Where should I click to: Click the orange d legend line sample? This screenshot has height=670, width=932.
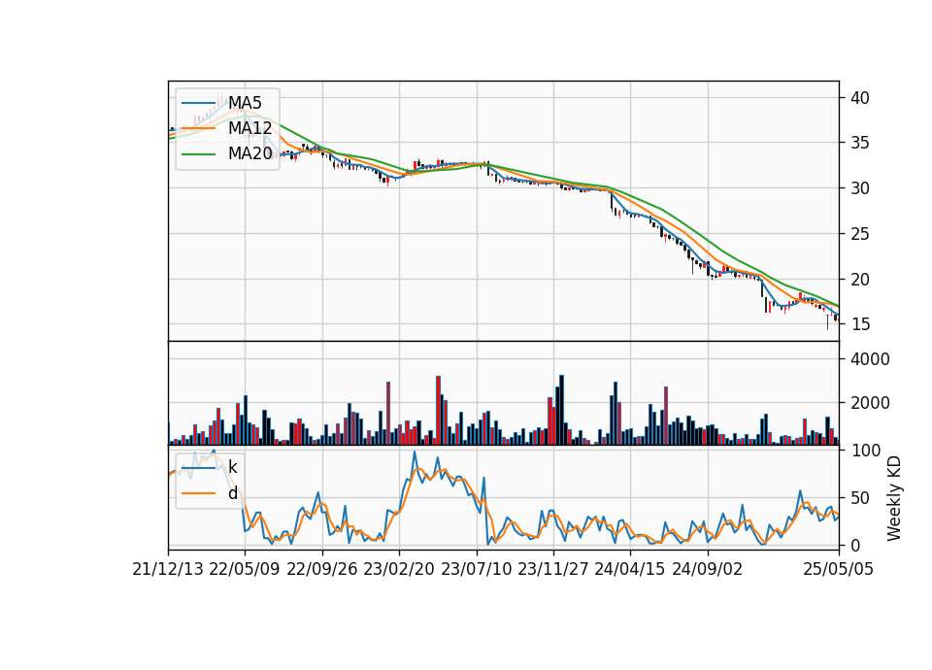198,493
